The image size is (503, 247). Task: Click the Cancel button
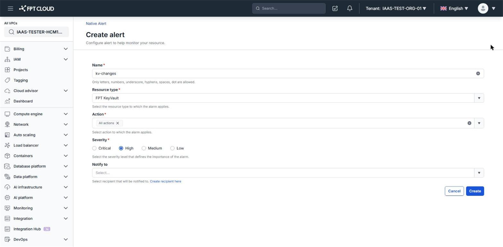(x=454, y=191)
